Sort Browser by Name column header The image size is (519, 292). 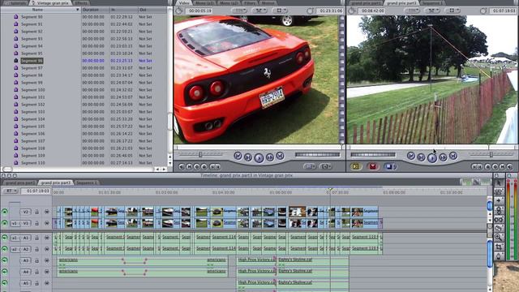41,10
